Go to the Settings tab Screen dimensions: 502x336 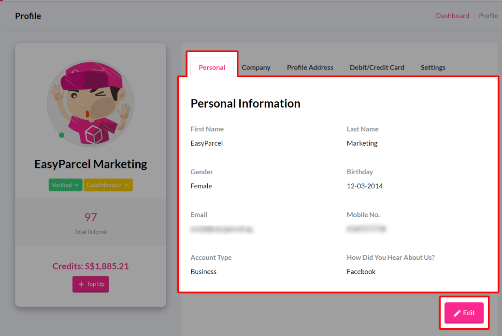433,67
